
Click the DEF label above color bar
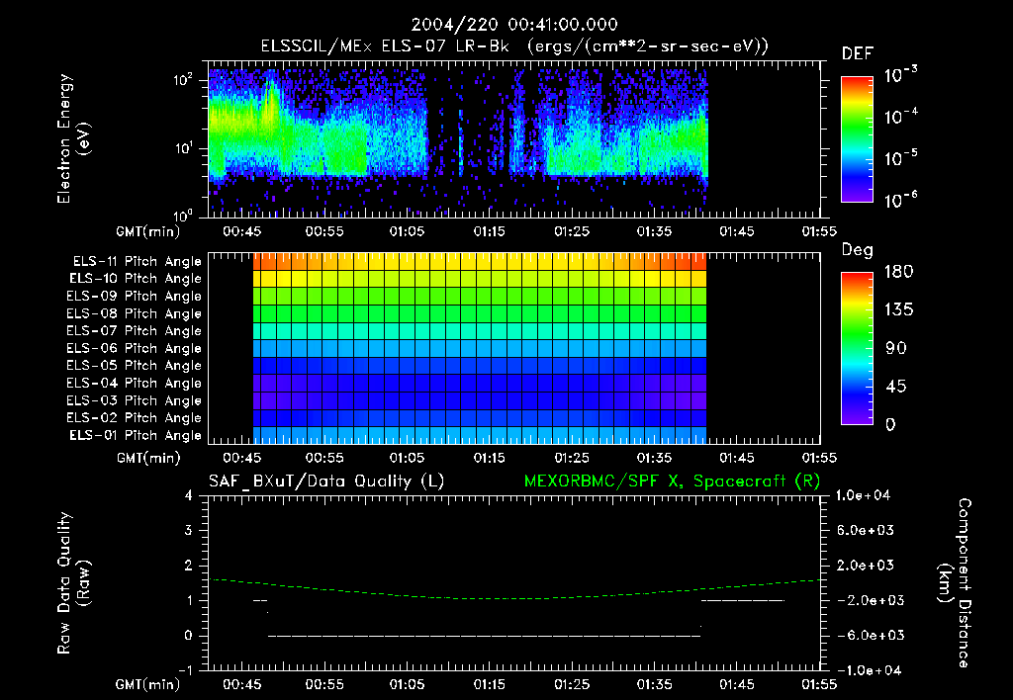(x=857, y=53)
